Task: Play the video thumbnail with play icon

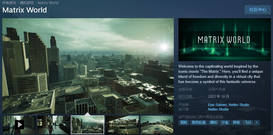Action: (x=19, y=125)
